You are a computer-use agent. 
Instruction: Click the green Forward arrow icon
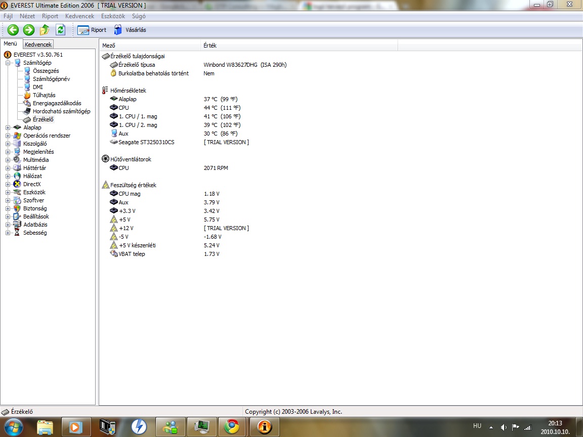click(x=29, y=30)
